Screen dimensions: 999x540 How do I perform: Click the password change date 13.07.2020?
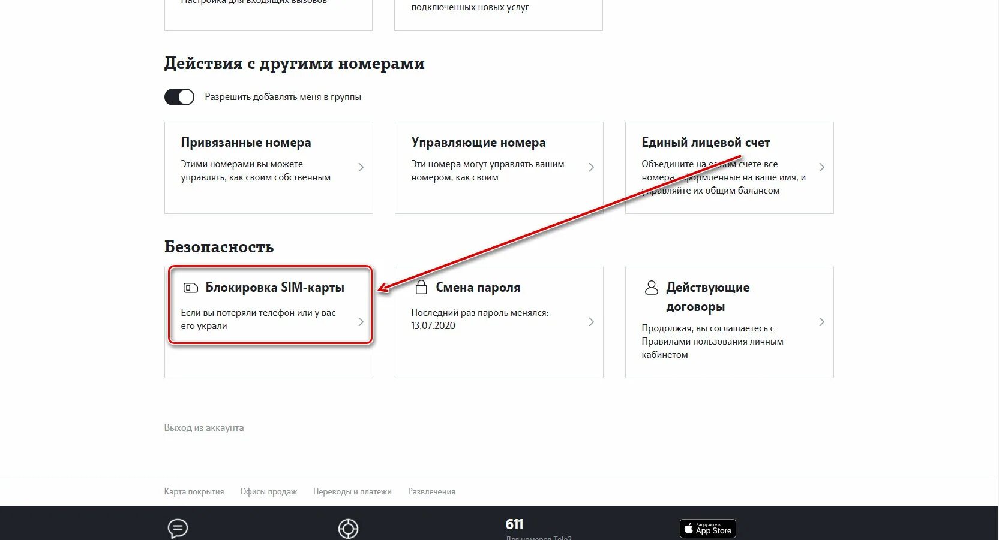[x=433, y=326]
